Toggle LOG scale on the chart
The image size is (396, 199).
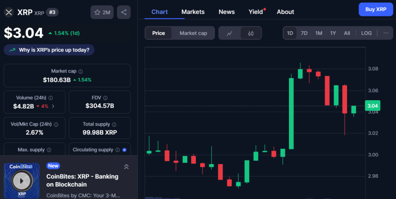[x=366, y=33]
